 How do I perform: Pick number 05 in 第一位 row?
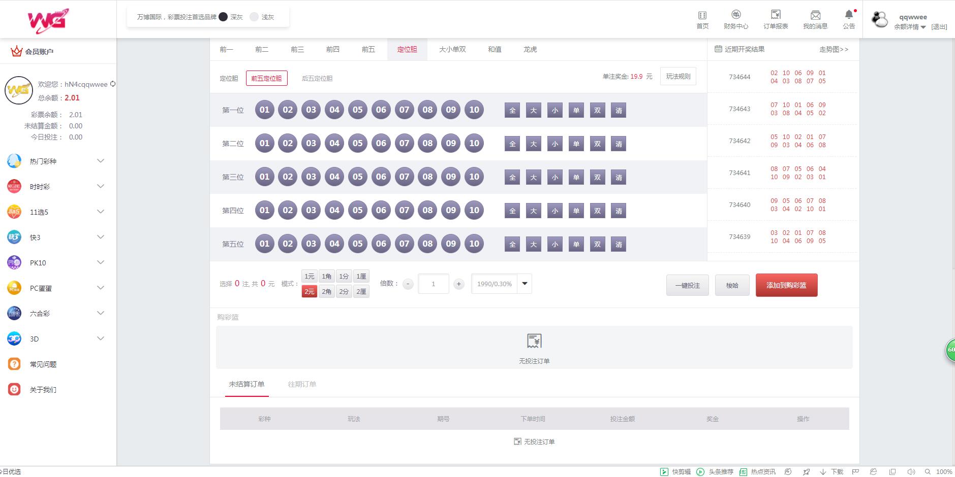click(x=358, y=110)
